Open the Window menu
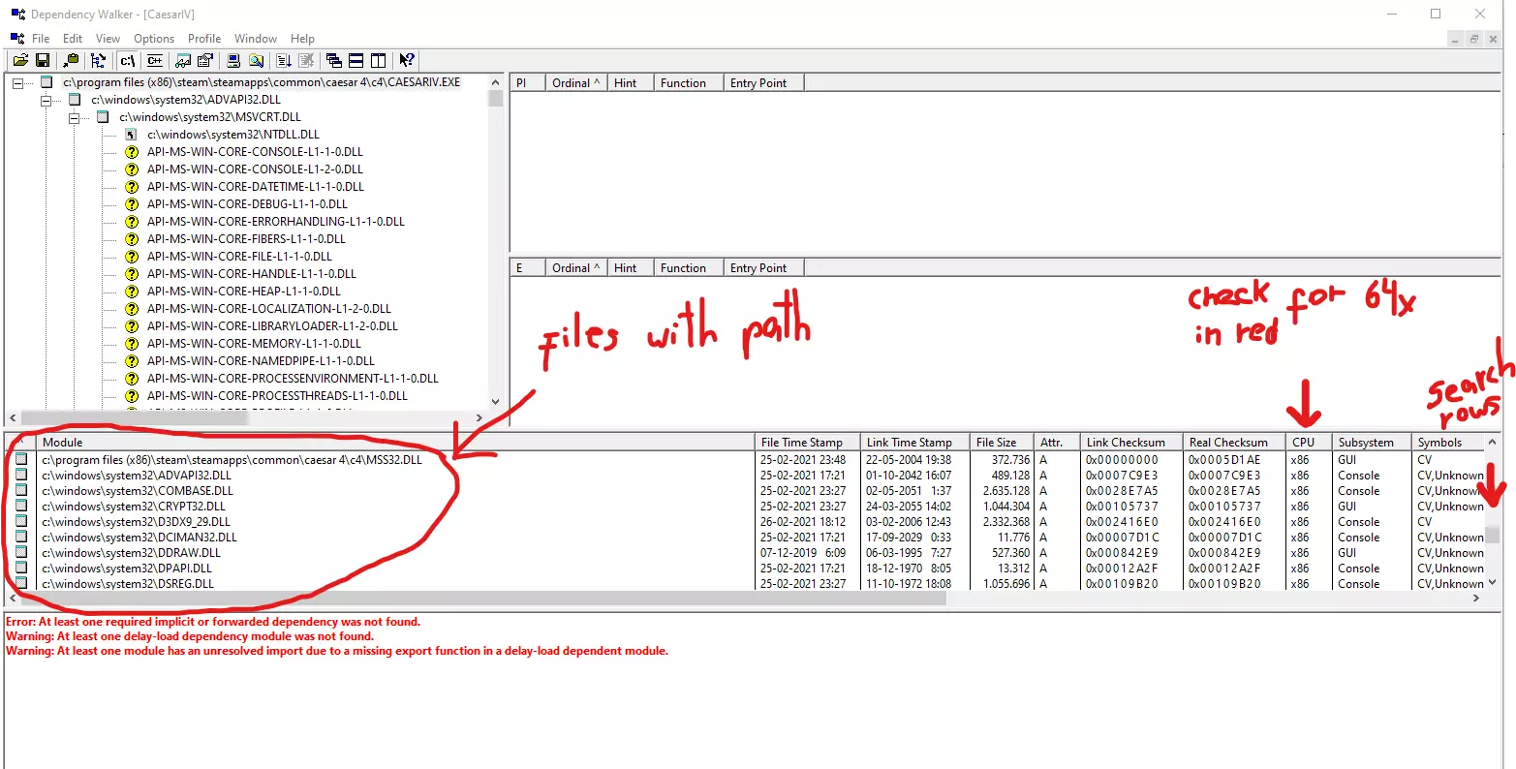 click(x=256, y=39)
